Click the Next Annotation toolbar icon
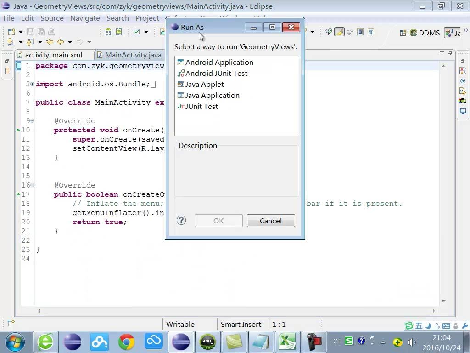This screenshot has width=470, height=353. (10, 42)
